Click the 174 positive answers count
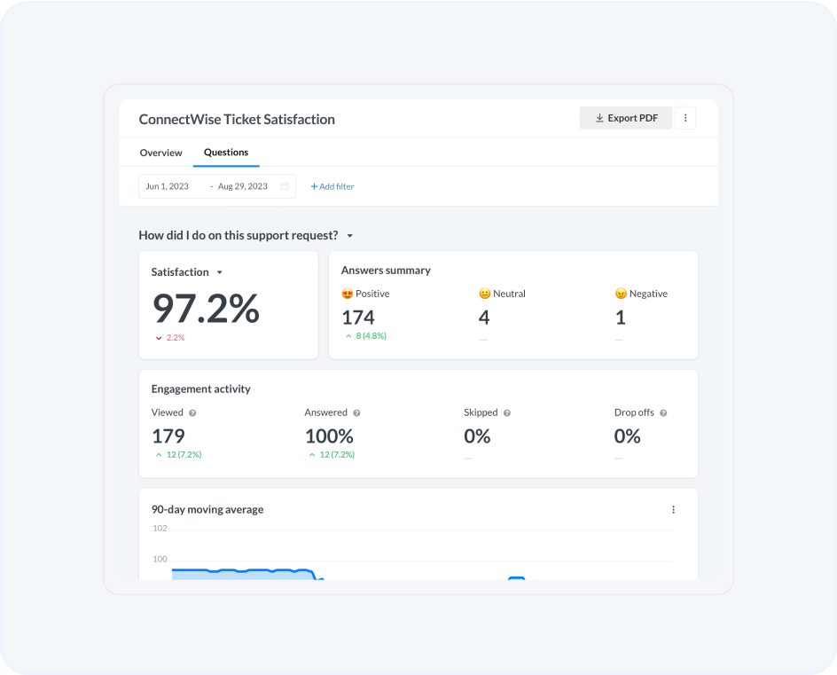Viewport: 837px width, 675px height. (358, 318)
